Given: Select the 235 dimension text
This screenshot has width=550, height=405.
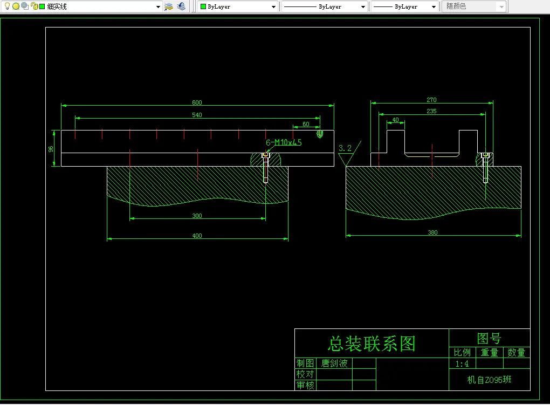Looking at the screenshot, I should click(431, 111).
